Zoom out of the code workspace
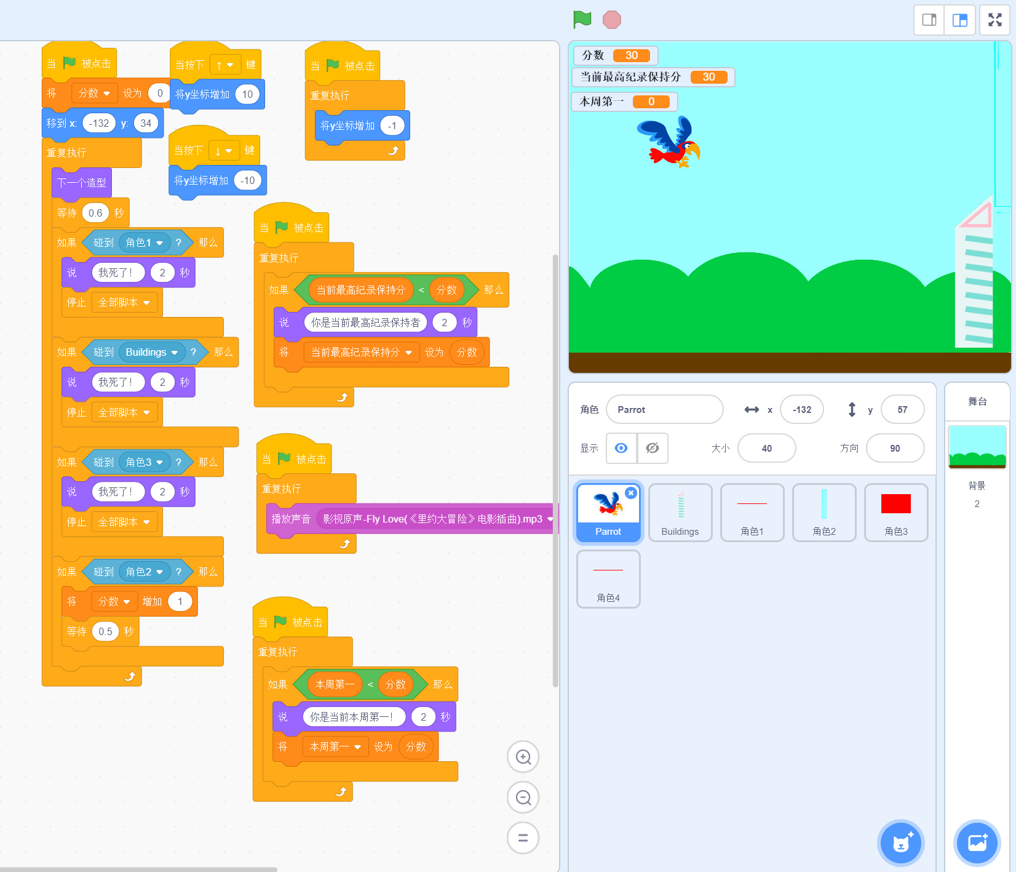This screenshot has height=872, width=1016. coord(523,798)
